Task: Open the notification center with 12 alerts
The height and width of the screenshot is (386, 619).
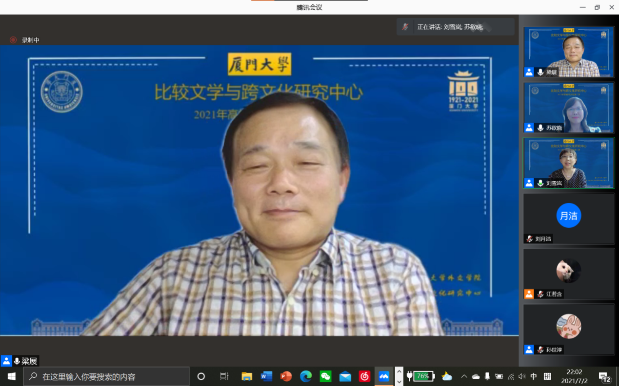Action: tap(604, 377)
